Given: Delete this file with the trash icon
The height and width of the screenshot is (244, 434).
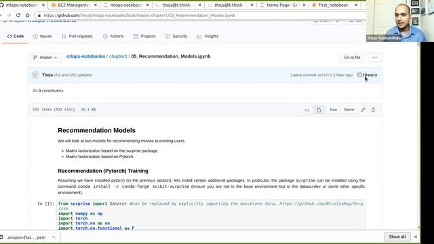Looking at the screenshot, I should 374,110.
